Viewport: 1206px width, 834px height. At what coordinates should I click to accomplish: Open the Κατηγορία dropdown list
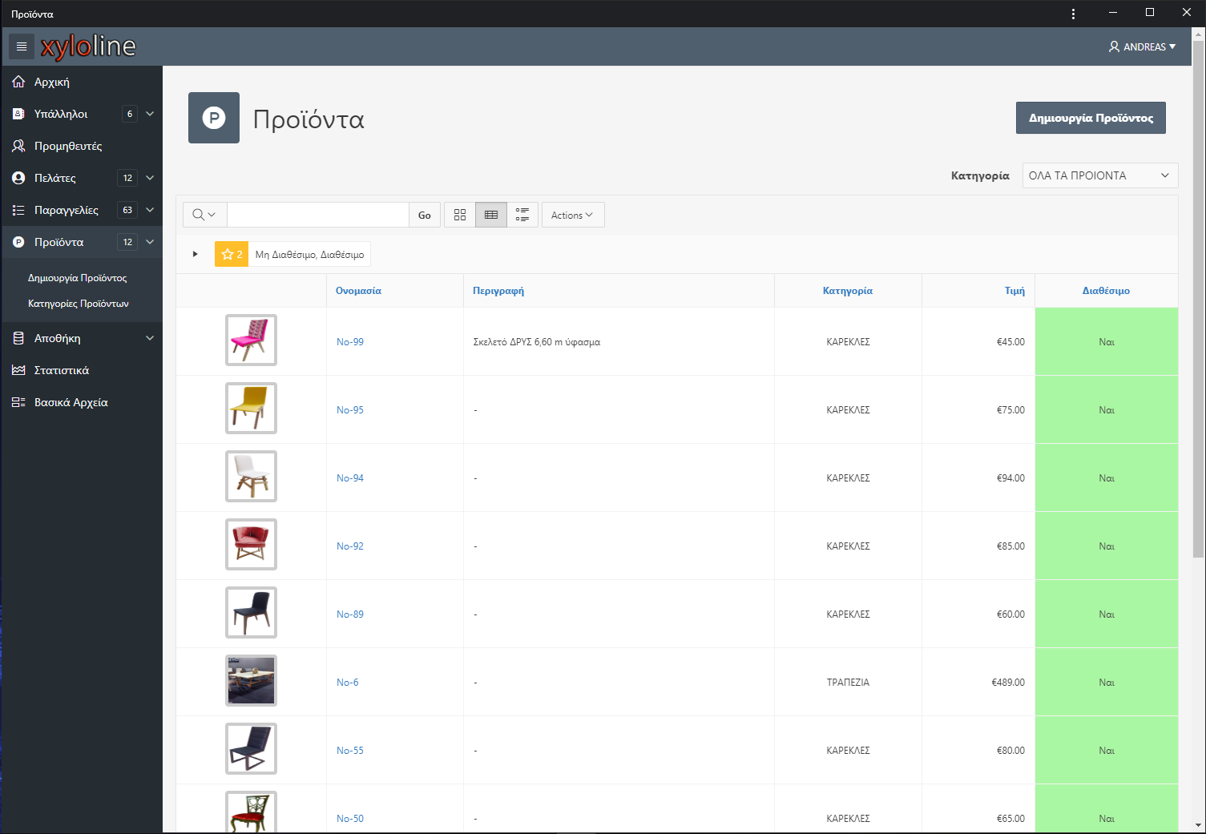[x=1099, y=175]
